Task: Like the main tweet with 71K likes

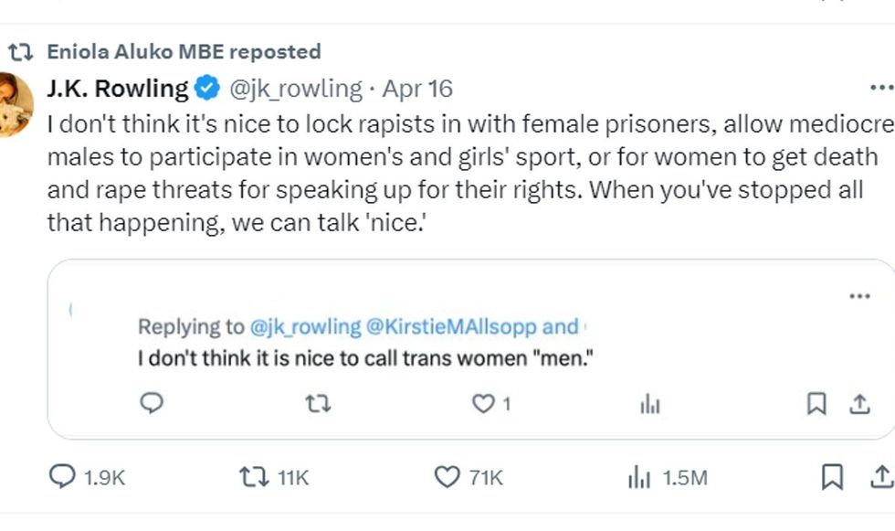Action: point(447,476)
